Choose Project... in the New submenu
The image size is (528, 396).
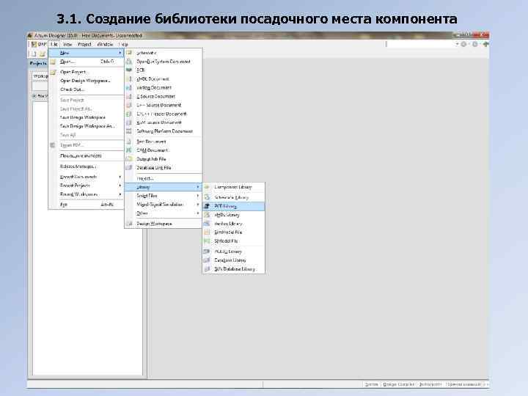coord(164,178)
